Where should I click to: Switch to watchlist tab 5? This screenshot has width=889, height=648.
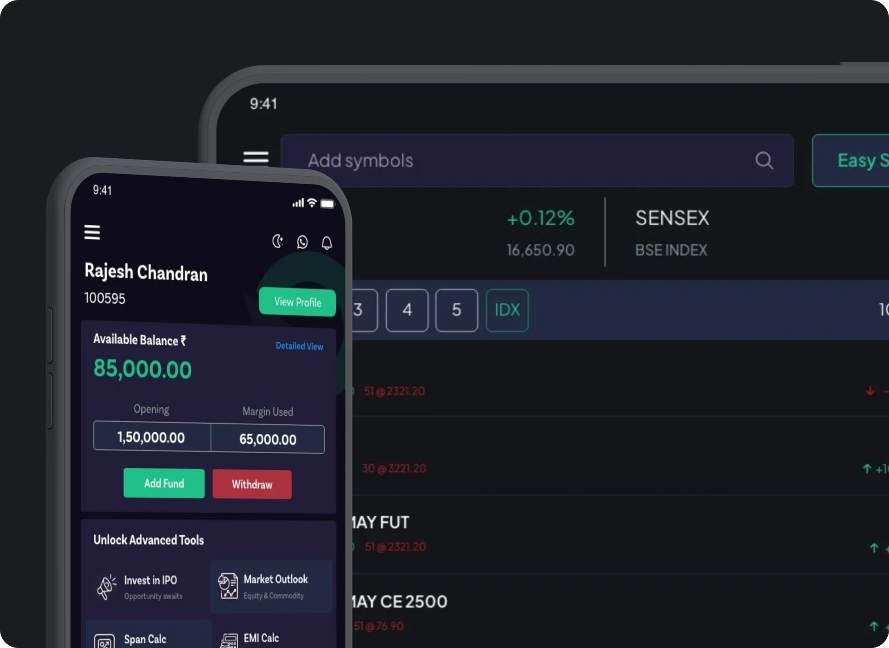coord(457,310)
